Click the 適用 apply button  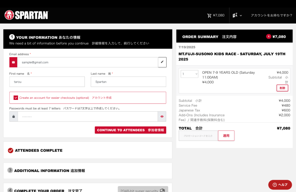(226, 136)
